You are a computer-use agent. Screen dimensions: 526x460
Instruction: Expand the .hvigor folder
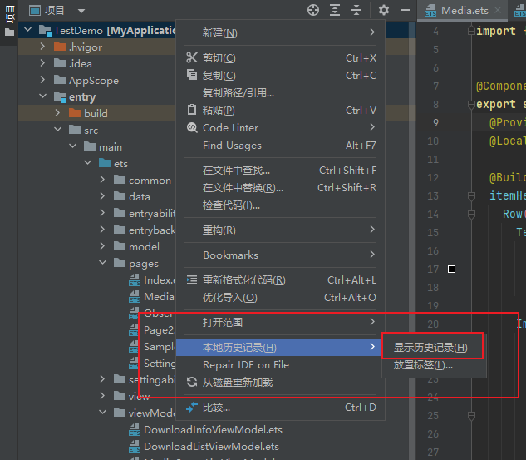[x=42, y=47]
